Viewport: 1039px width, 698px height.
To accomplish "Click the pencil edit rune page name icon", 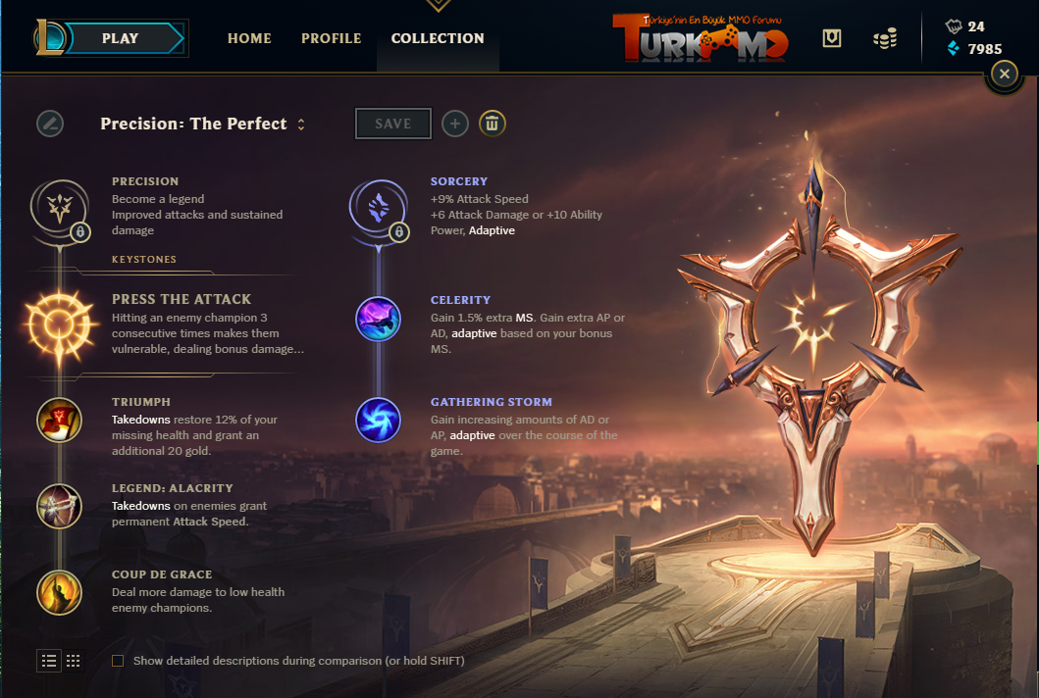I will click(50, 124).
